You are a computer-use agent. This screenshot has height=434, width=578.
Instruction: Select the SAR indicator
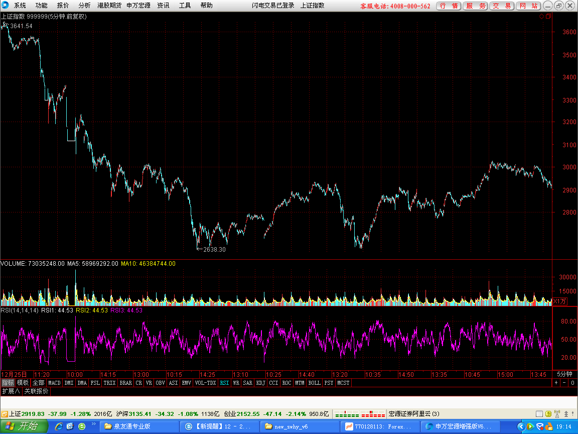point(248,383)
